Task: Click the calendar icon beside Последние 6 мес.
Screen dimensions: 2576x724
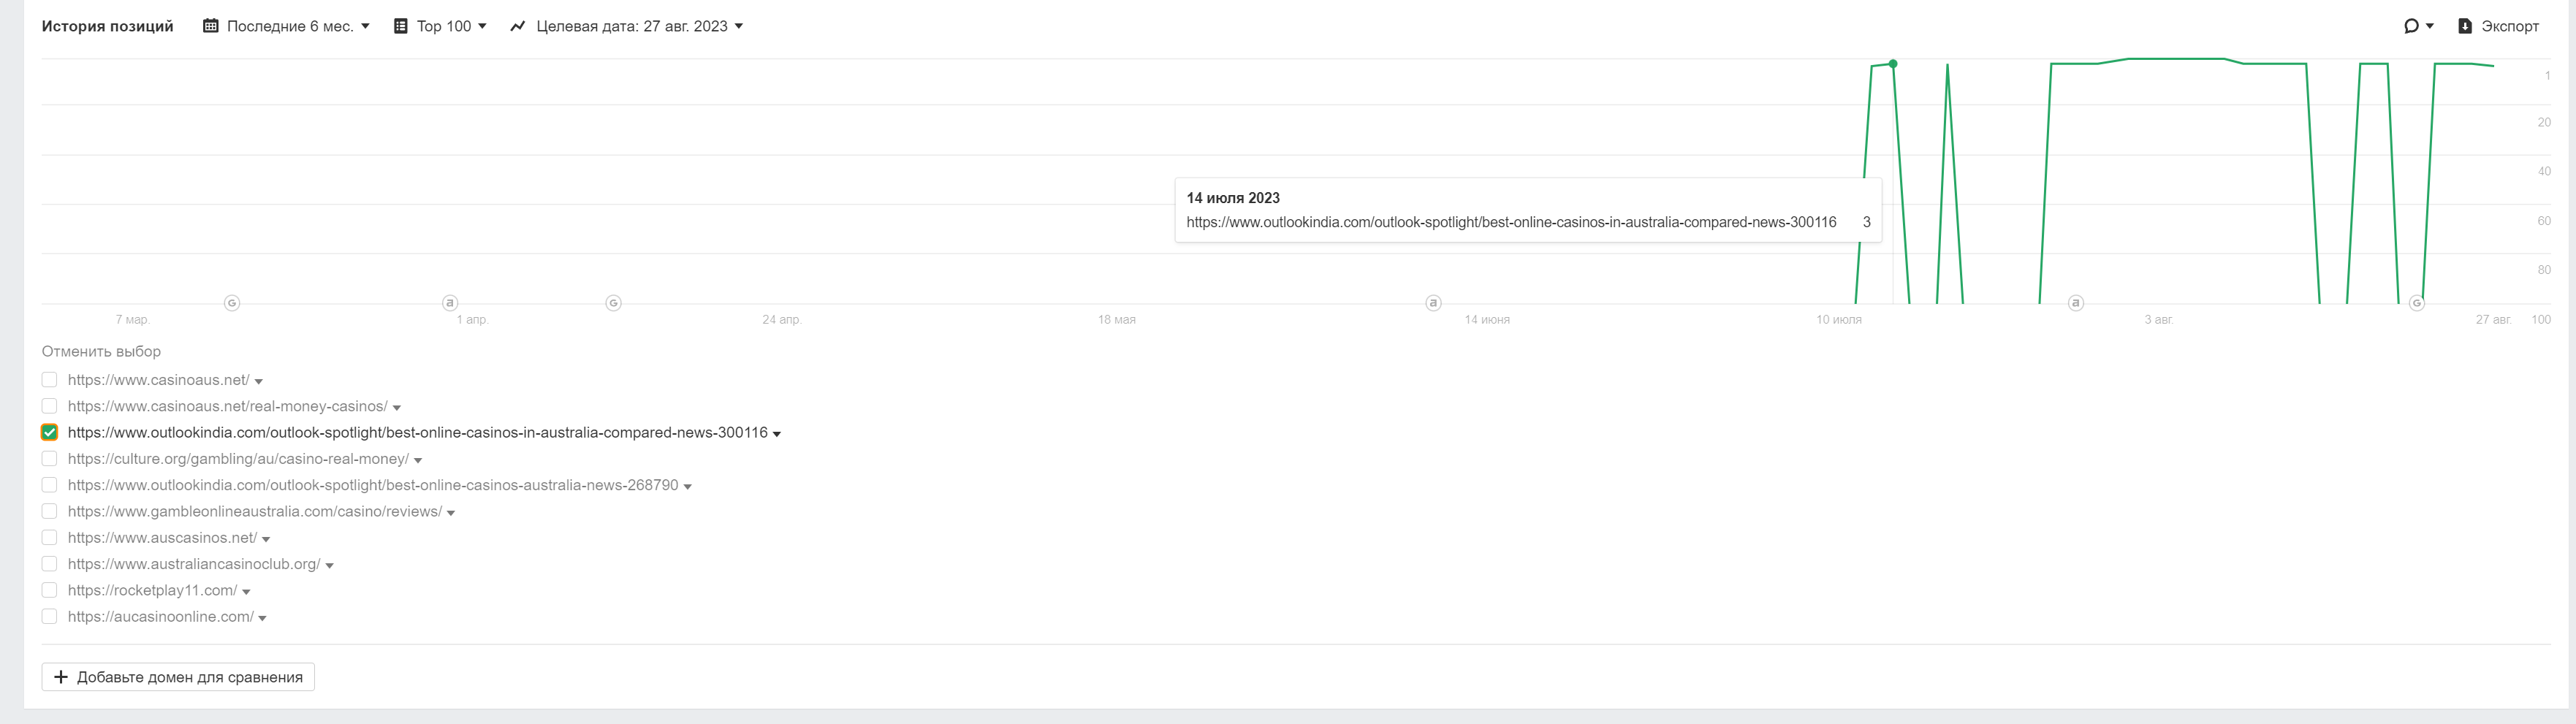Action: (x=210, y=26)
